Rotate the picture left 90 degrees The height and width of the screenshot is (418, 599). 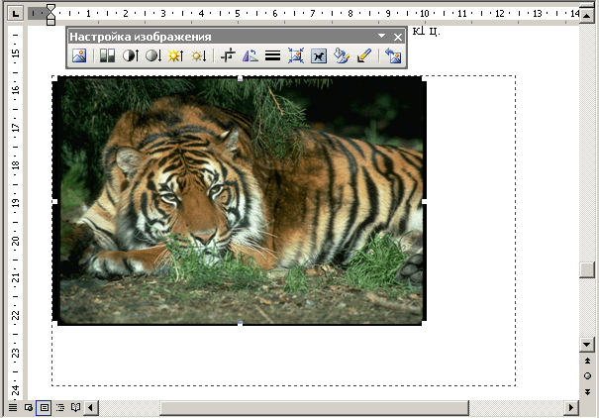click(x=250, y=56)
